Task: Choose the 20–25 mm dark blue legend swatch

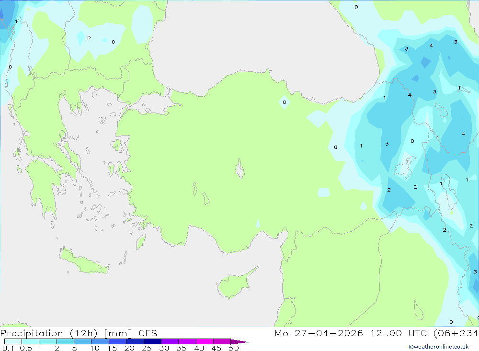Action: [x=135, y=341]
